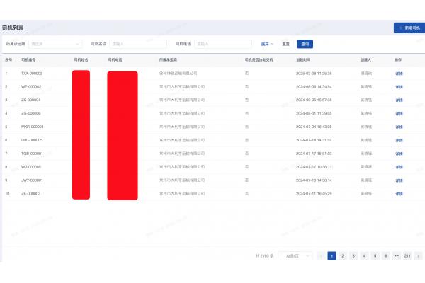Click the 重置 reset button

[x=285, y=44]
